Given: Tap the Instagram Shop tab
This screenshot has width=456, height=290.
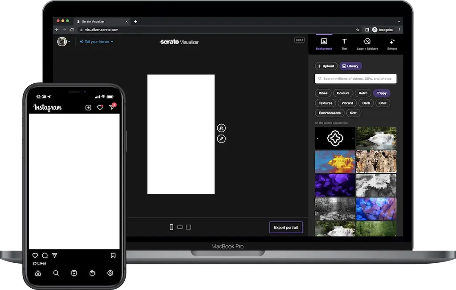Looking at the screenshot, I should point(92,273).
